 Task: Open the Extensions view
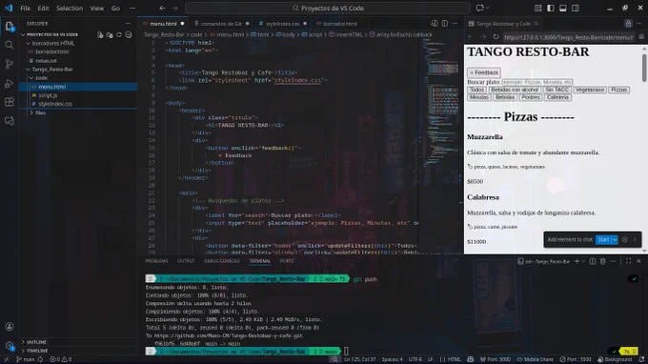point(10,102)
